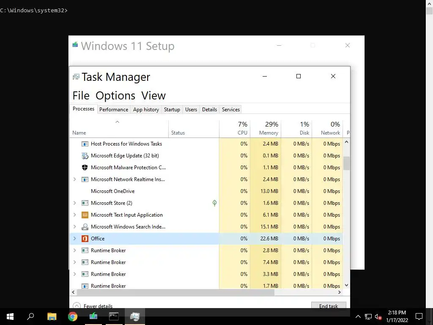Viewport: 433px width, 325px height.
Task: Sort by the CPU column header
Action: pyautogui.click(x=235, y=129)
